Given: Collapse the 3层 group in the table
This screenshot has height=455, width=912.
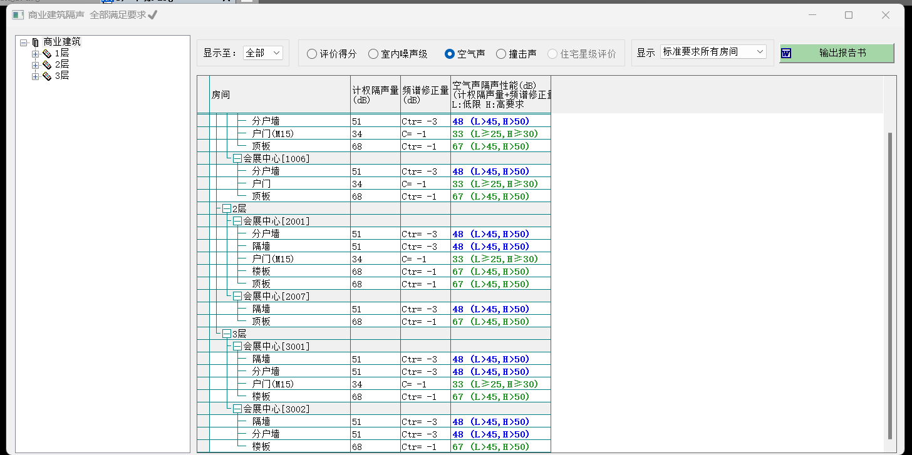Looking at the screenshot, I should point(226,334).
